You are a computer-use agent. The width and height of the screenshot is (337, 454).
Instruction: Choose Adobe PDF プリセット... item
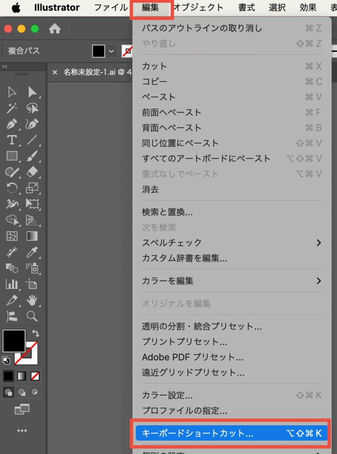click(231, 357)
